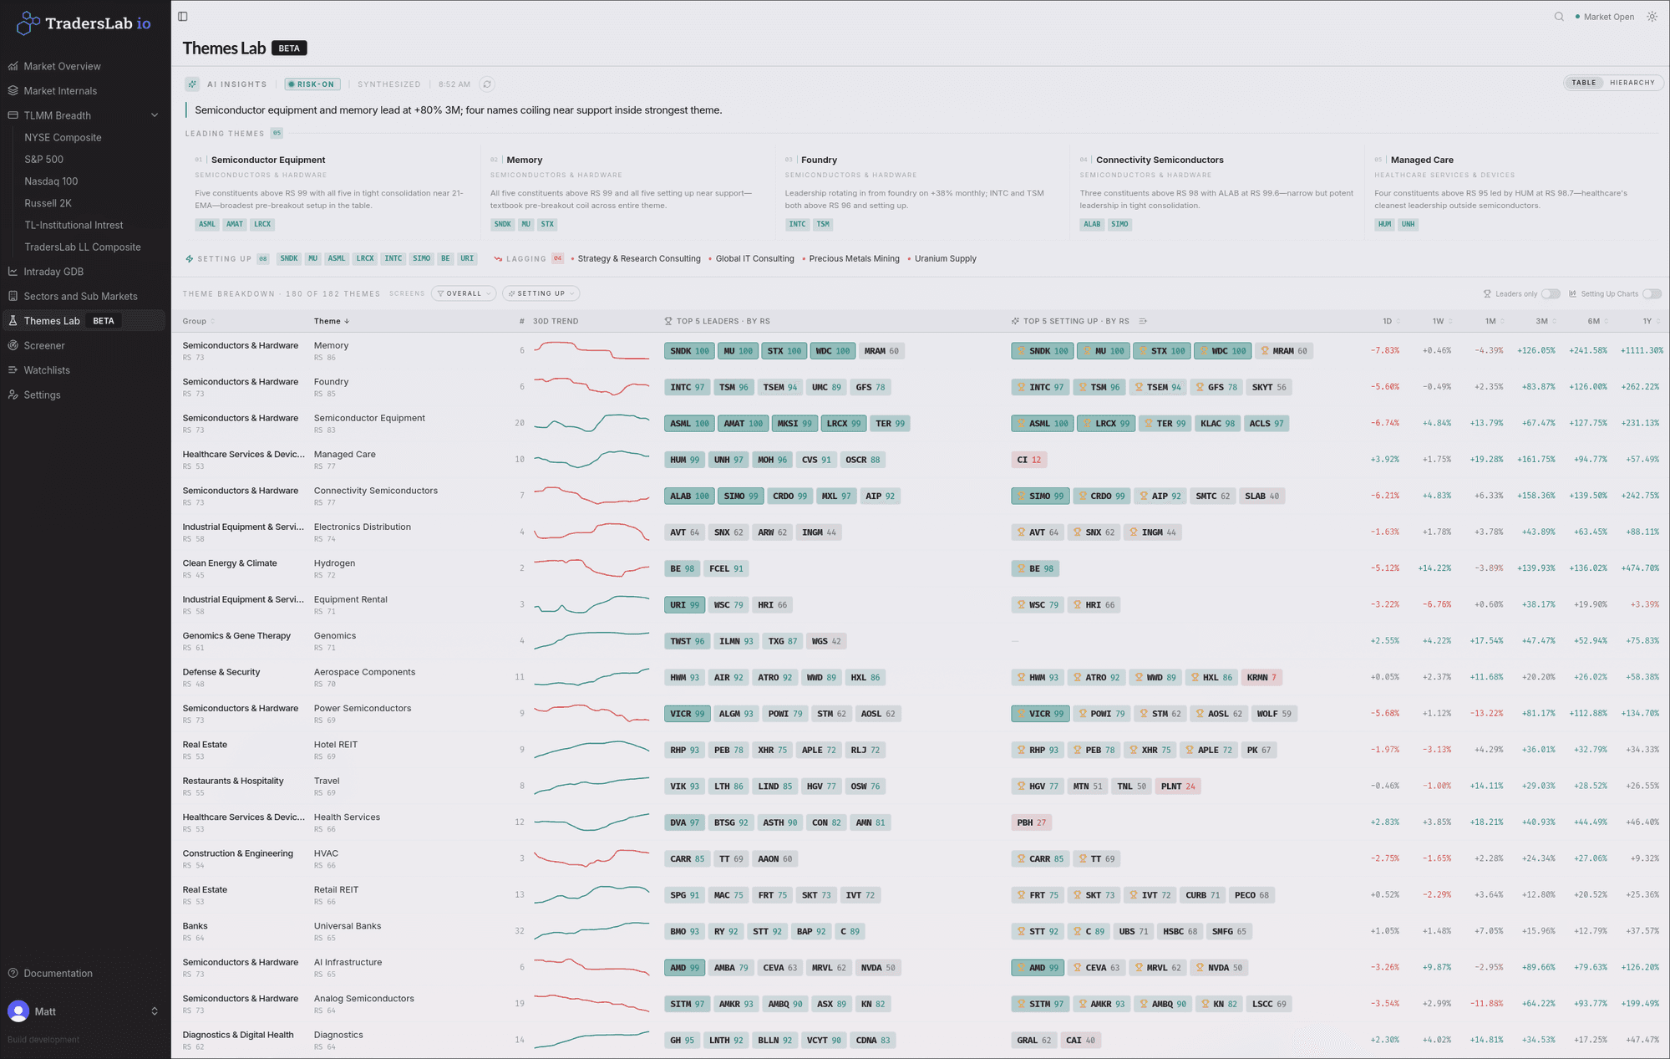Screen dimensions: 1670x1059
Task: Select Nasdaq 100 breadth item
Action: click(x=51, y=181)
